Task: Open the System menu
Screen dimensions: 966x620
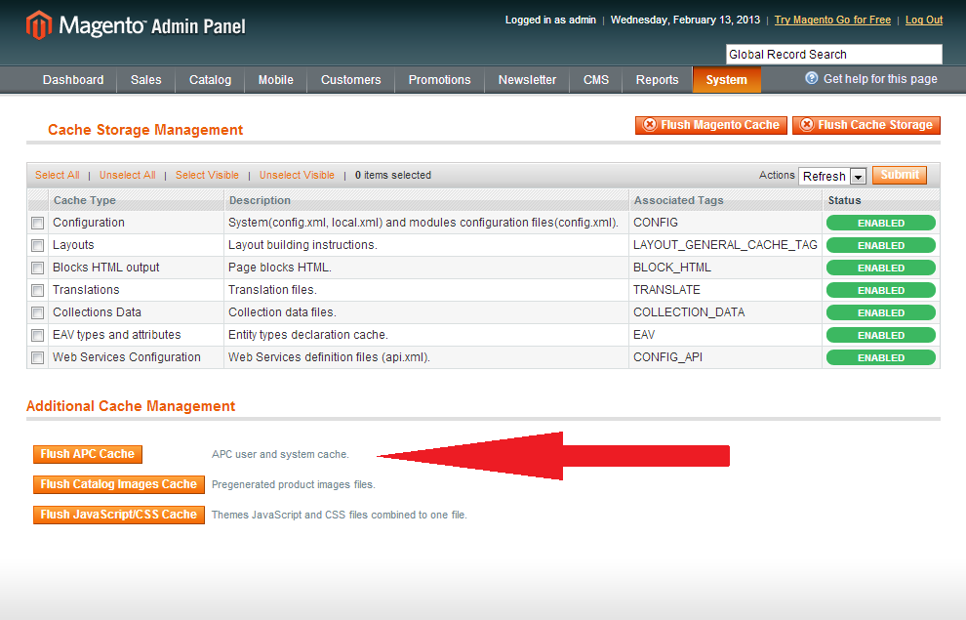Action: pos(726,80)
